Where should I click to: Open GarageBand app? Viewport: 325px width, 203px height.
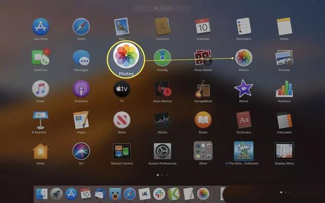[x=203, y=89]
